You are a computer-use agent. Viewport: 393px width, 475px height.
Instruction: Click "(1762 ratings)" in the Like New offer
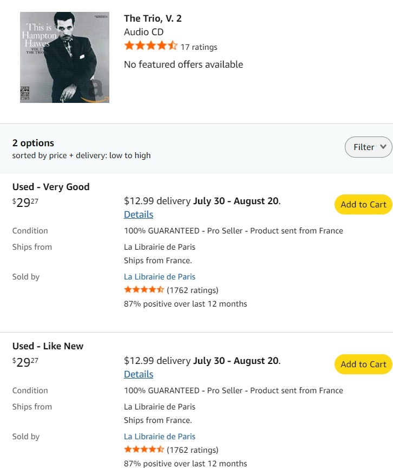tap(192, 450)
